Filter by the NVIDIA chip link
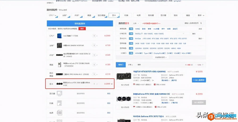Viewport: 238px width, 122px height. (138, 39)
